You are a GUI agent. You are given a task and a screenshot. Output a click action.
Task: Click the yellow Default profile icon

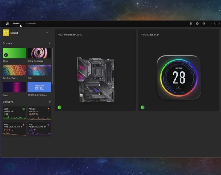[x=6, y=33]
